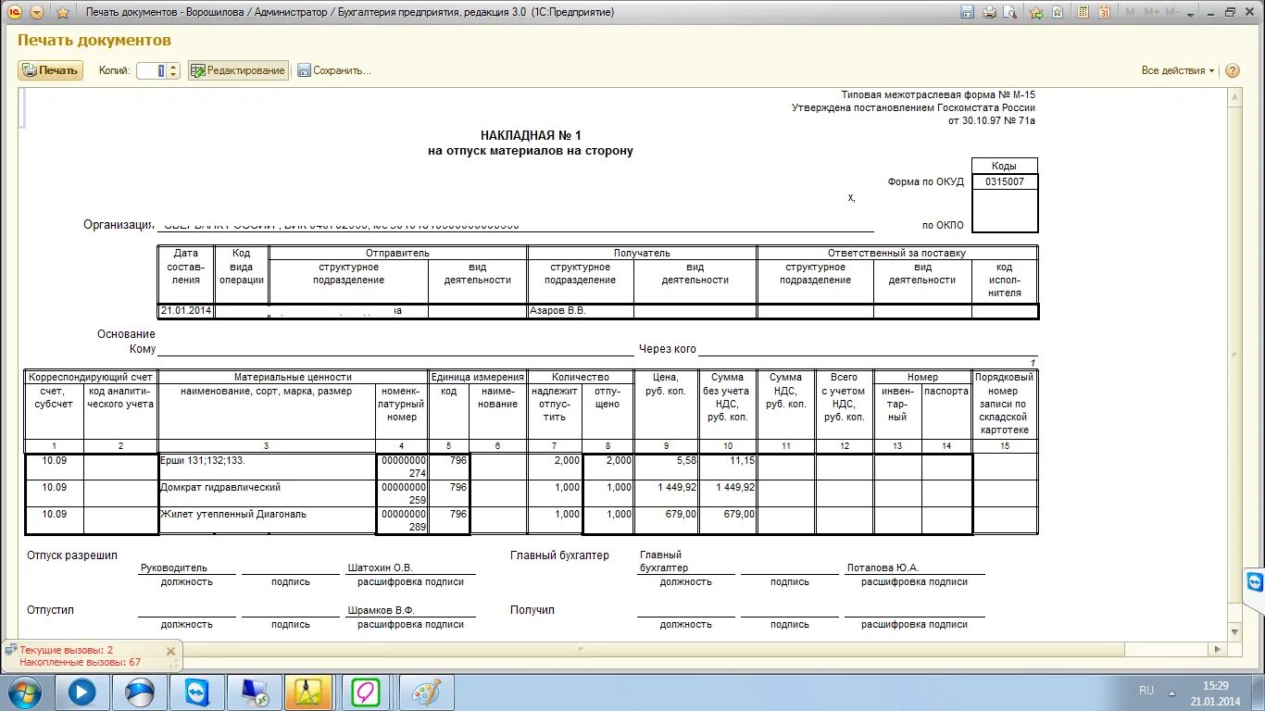Click the date cell 21.01.2014
This screenshot has width=1265, height=711.
(x=186, y=311)
